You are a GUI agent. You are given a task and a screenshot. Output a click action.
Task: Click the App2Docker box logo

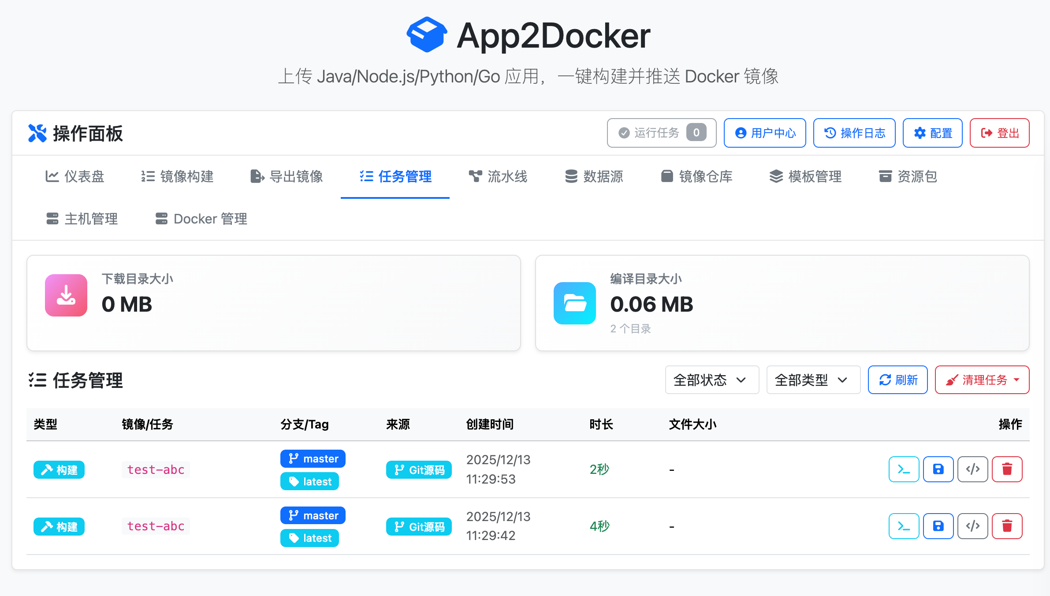click(x=426, y=35)
